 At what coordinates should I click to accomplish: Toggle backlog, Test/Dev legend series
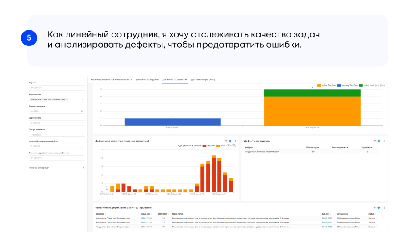[x=347, y=85]
